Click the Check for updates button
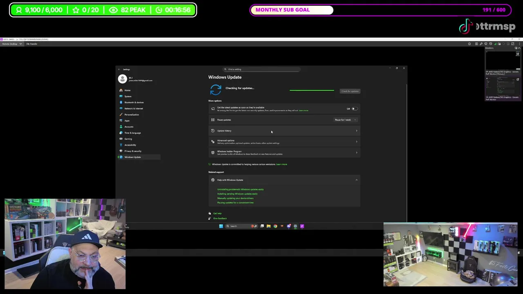523x294 pixels. (x=350, y=91)
